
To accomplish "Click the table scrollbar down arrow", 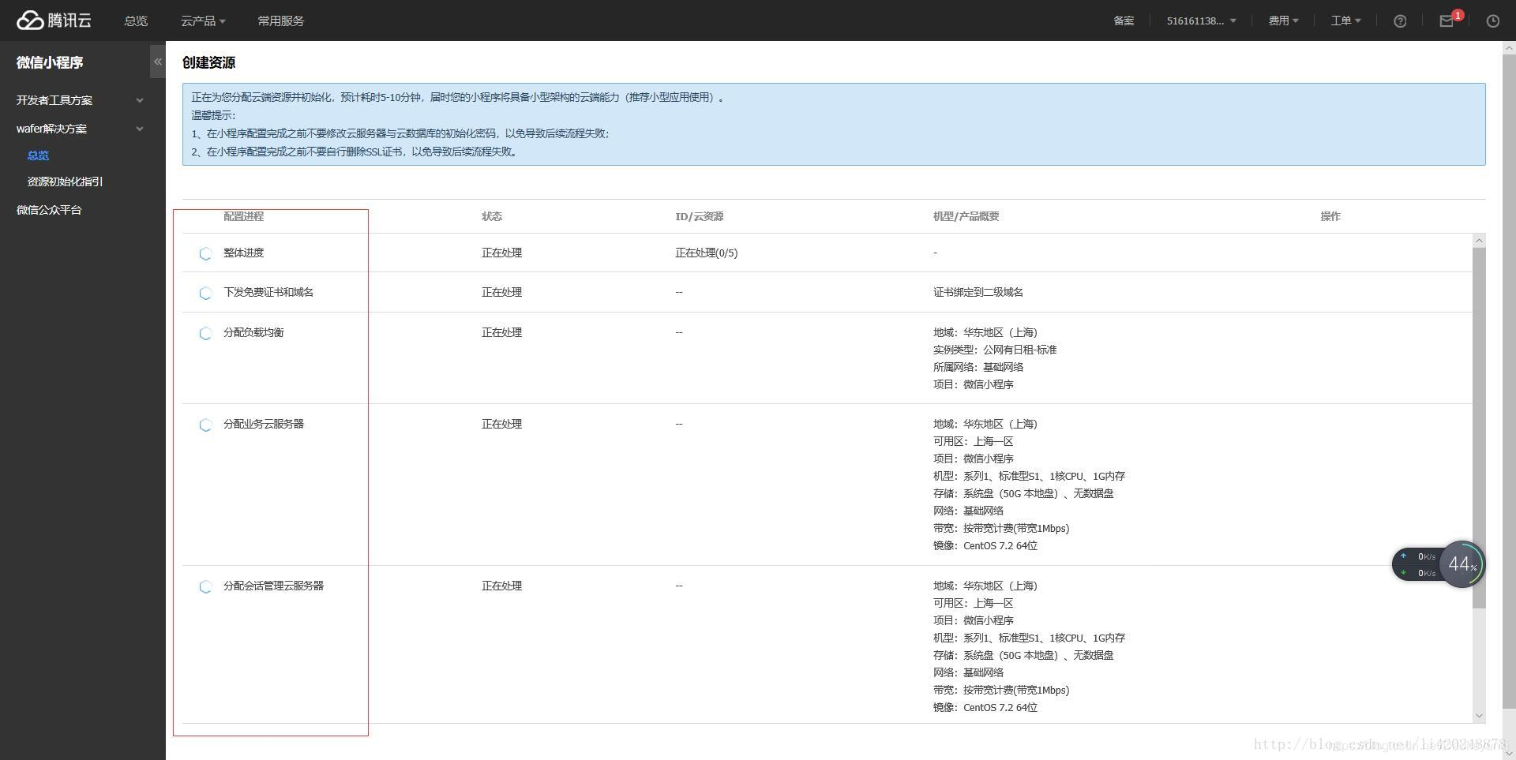I will pyautogui.click(x=1479, y=716).
